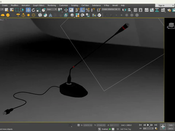Open Select by Name list

[x=12, y=10]
